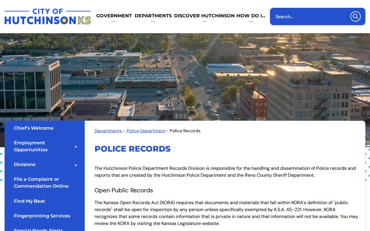370x231 pixels.
Task: Select the Open Public Records subheading
Action: tap(124, 190)
